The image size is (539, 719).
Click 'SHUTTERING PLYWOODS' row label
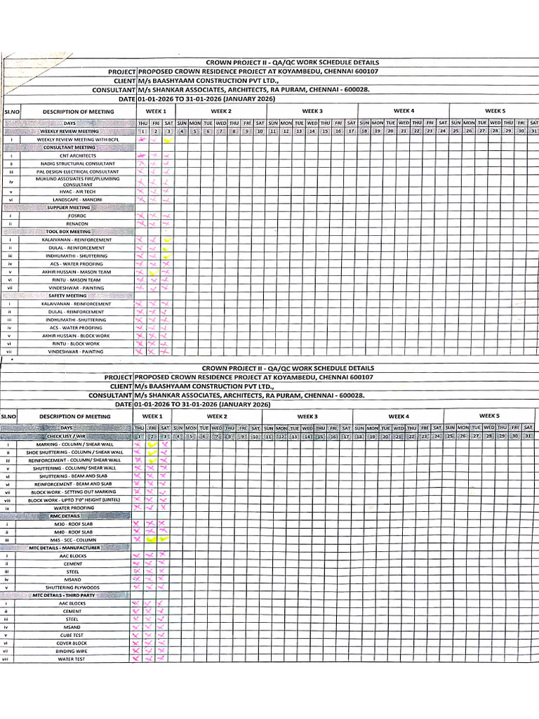pyautogui.click(x=72, y=588)
